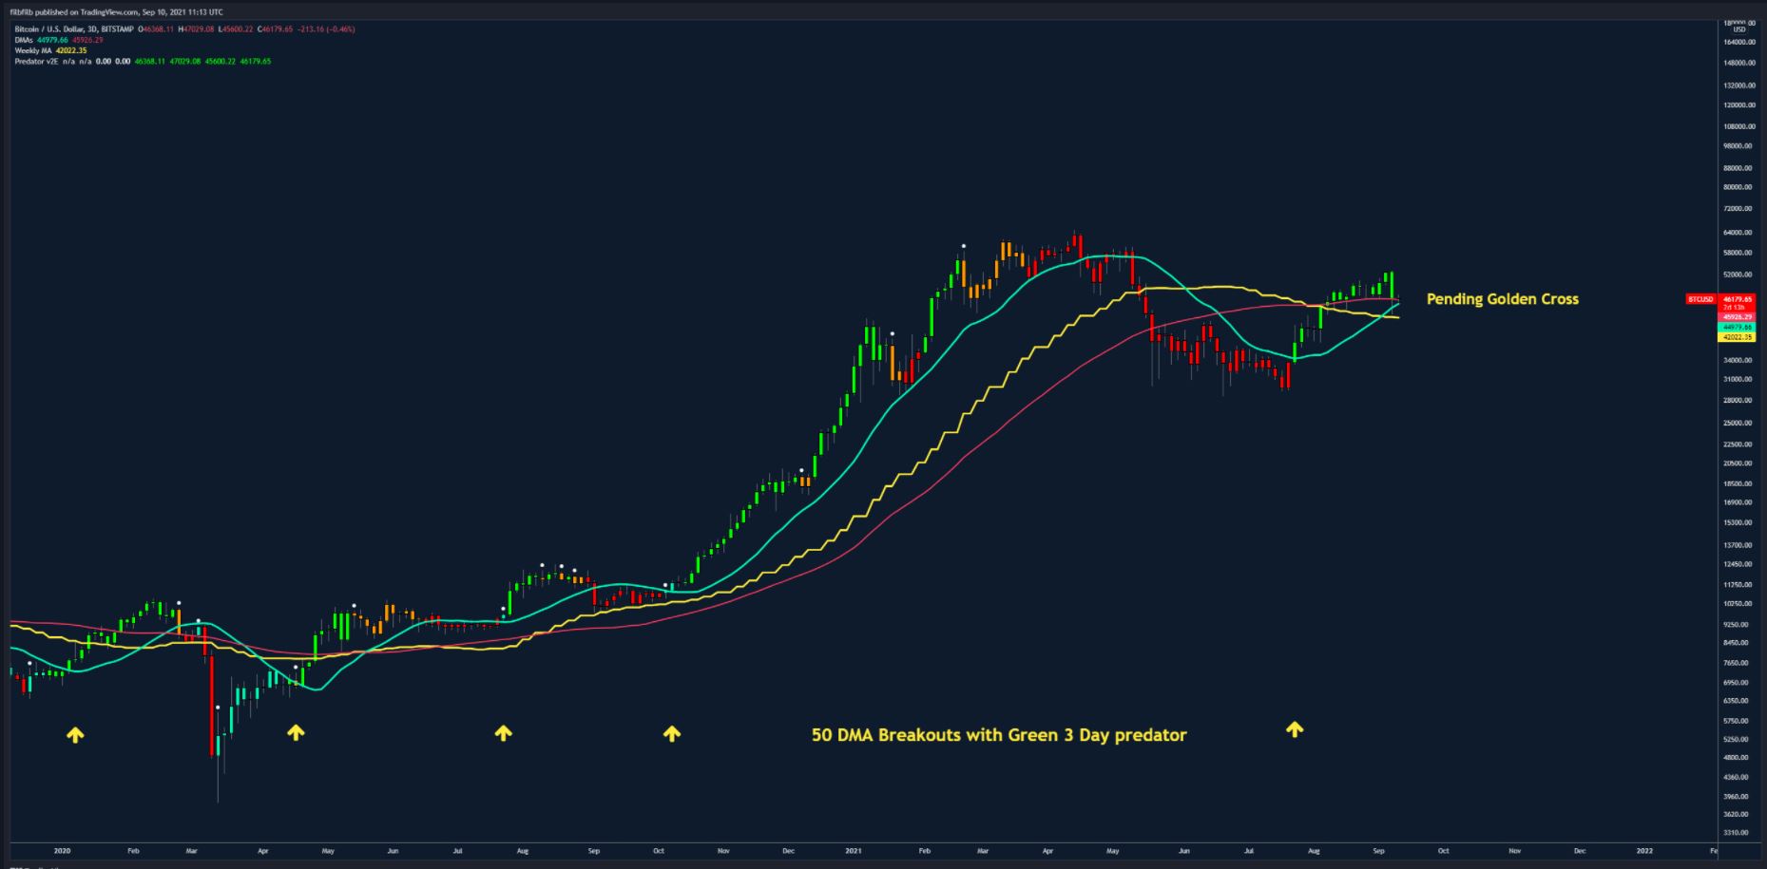Click the yellow up arrow below April 2020

[296, 732]
